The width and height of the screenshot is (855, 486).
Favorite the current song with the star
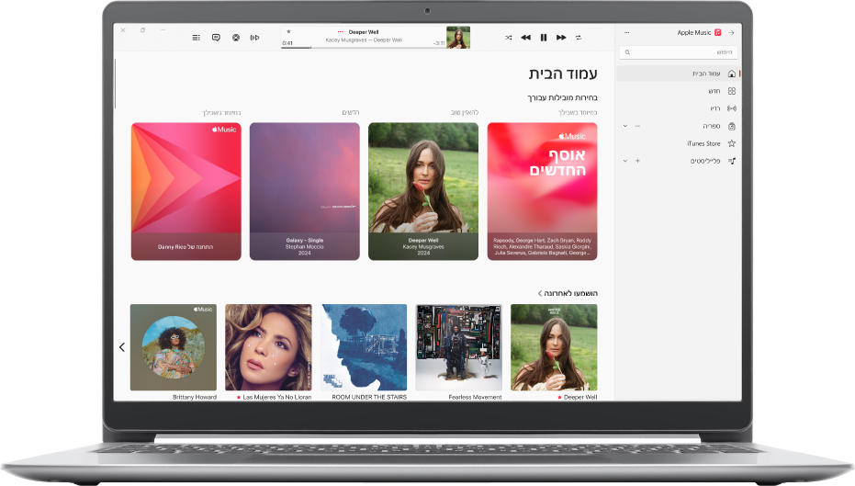(288, 31)
